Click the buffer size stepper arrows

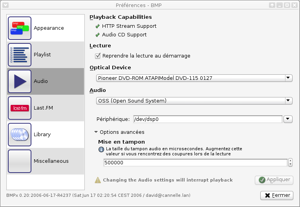(290, 162)
